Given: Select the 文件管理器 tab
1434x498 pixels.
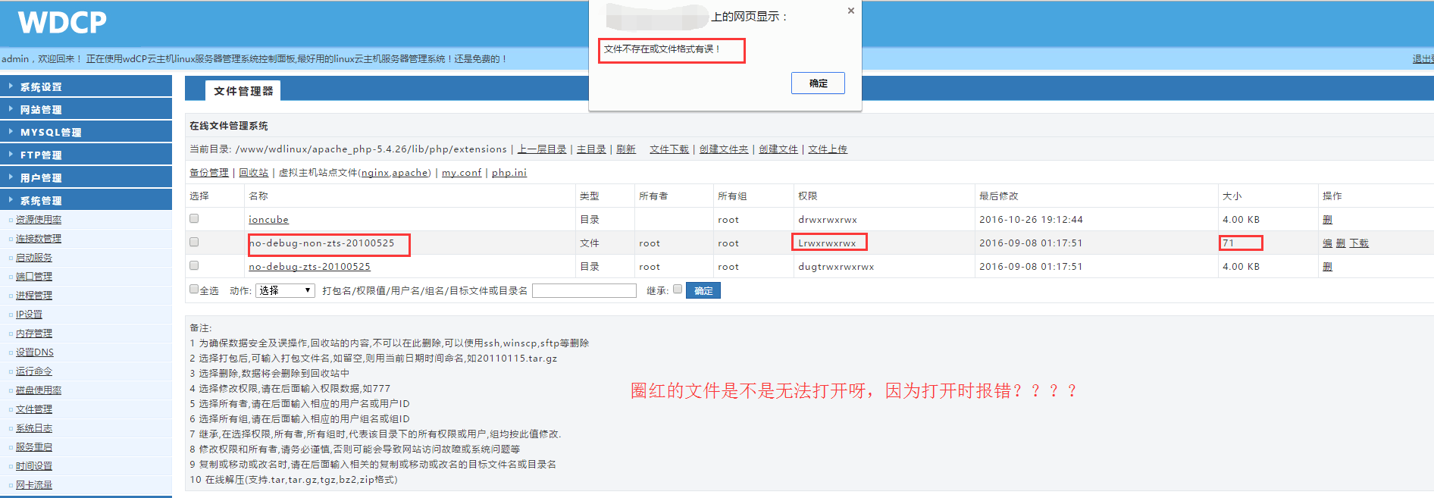Looking at the screenshot, I should [243, 91].
